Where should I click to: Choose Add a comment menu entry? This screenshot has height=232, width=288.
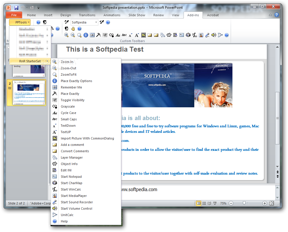point(86,145)
